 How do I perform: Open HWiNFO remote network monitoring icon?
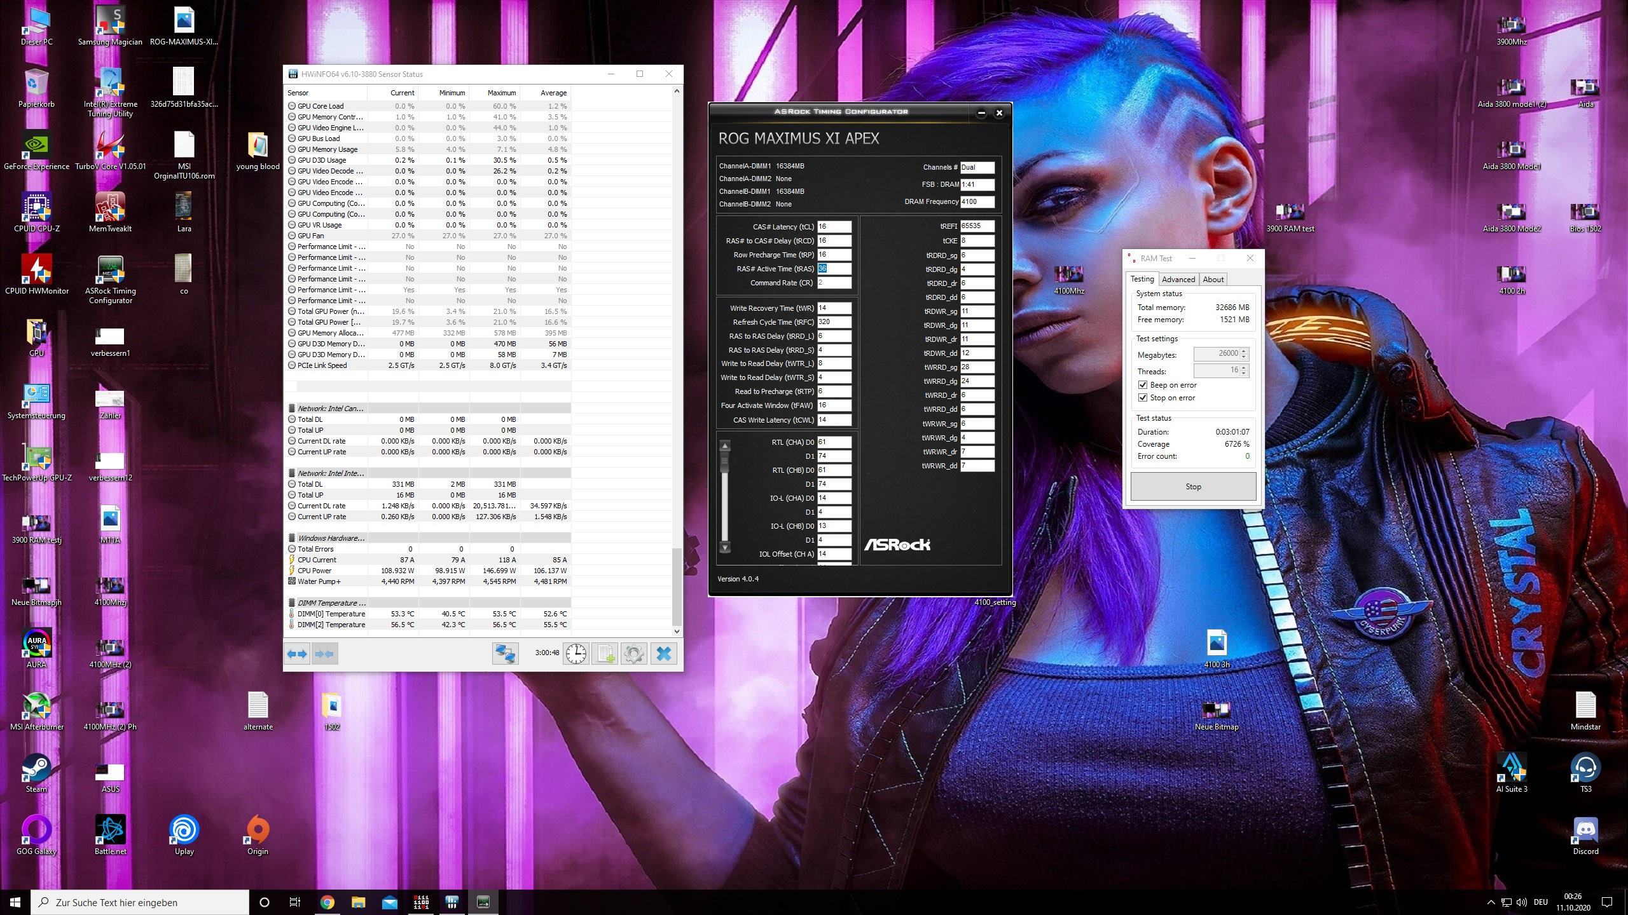point(506,654)
